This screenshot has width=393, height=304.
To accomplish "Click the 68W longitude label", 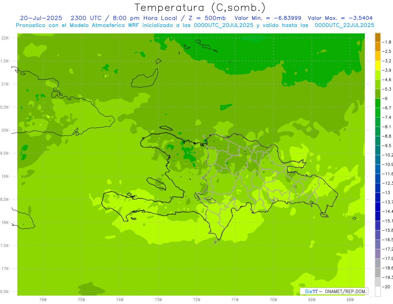I will click(x=350, y=300).
